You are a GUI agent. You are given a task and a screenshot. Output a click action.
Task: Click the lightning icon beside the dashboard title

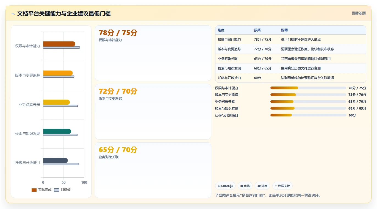click(x=13, y=14)
